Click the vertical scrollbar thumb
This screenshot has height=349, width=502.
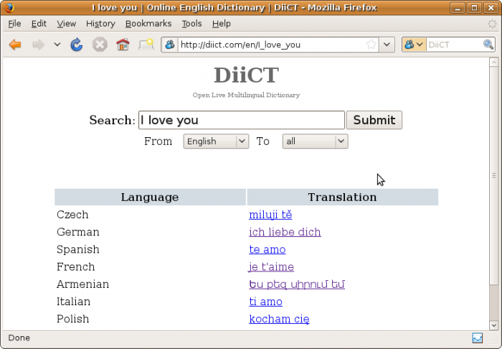493,175
